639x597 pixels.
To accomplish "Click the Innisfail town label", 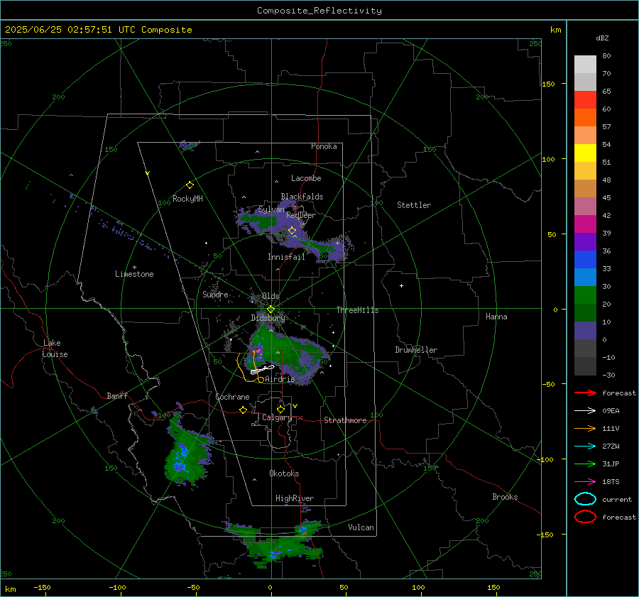I will tap(286, 257).
